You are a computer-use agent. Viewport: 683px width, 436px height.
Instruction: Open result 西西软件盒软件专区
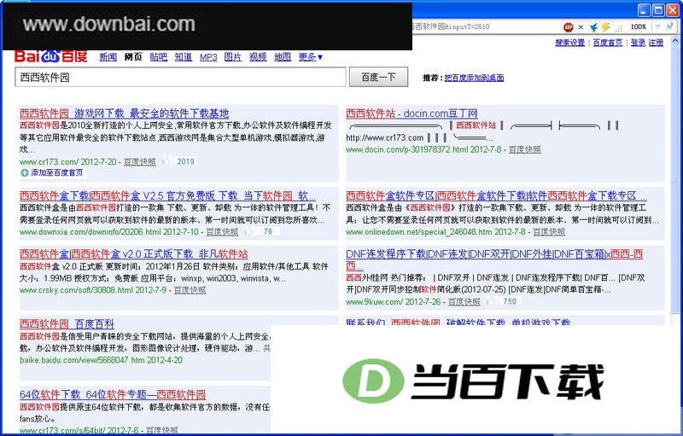(x=497, y=195)
